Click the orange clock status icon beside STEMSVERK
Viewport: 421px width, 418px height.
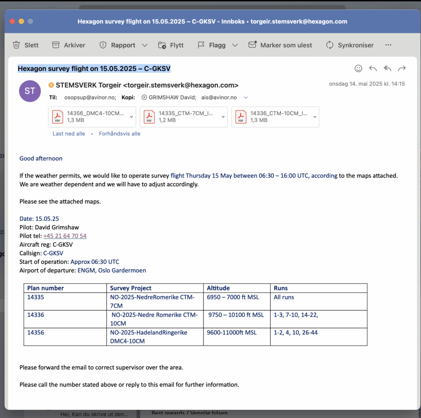pyautogui.click(x=51, y=85)
